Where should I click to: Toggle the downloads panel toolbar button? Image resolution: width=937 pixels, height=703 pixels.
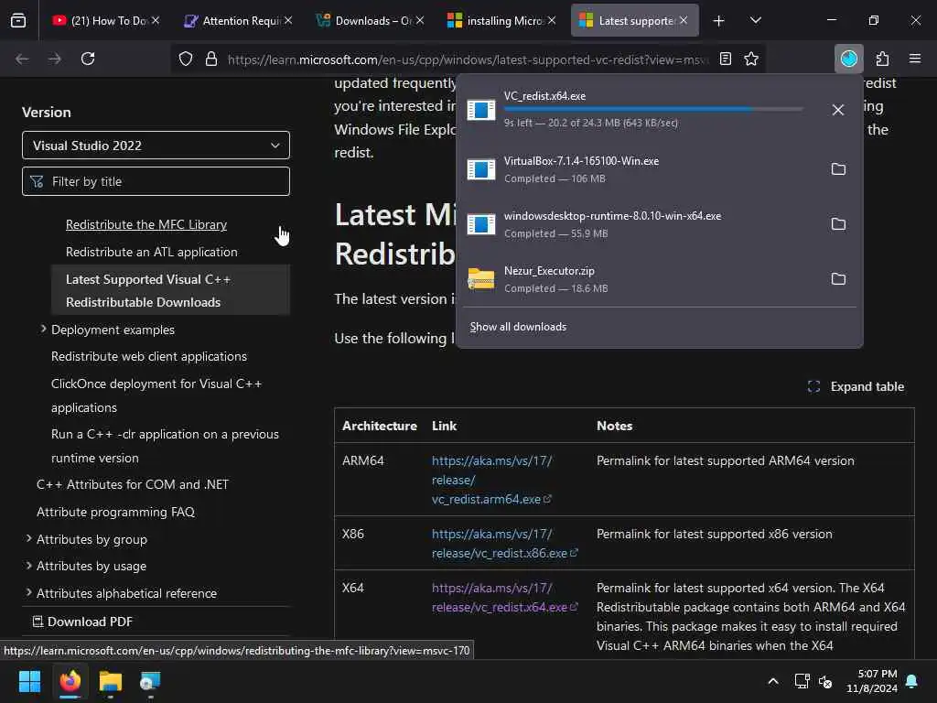click(x=848, y=59)
